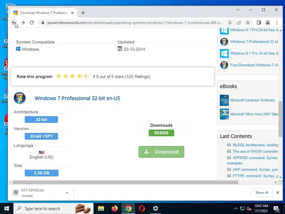Show hidden tray icons chevron
The width and height of the screenshot is (285, 214).
[235, 208]
